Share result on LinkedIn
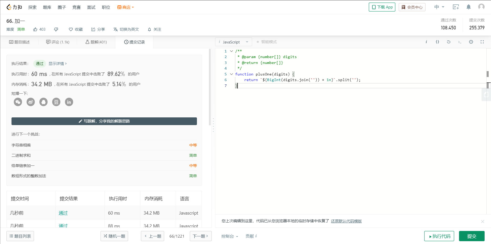This screenshot has height=244, width=491. [x=69, y=102]
